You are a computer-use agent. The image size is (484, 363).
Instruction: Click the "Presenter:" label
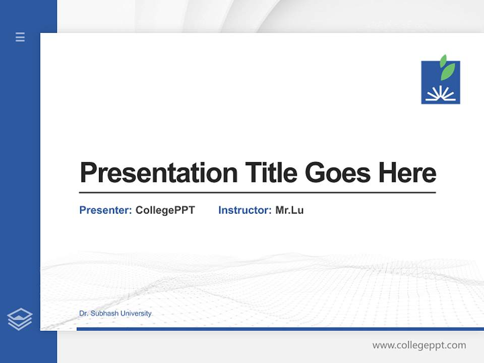105,210
